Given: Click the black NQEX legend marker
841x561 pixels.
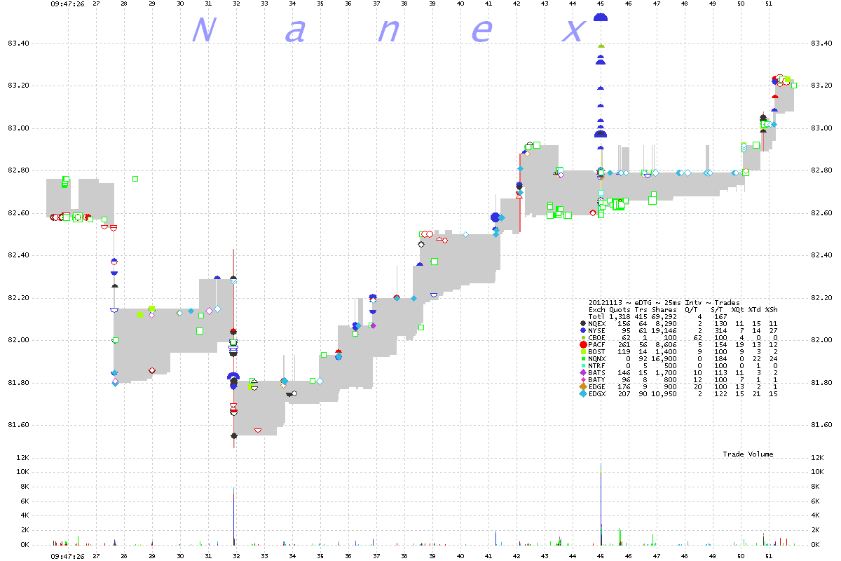Looking at the screenshot, I should (x=584, y=323).
